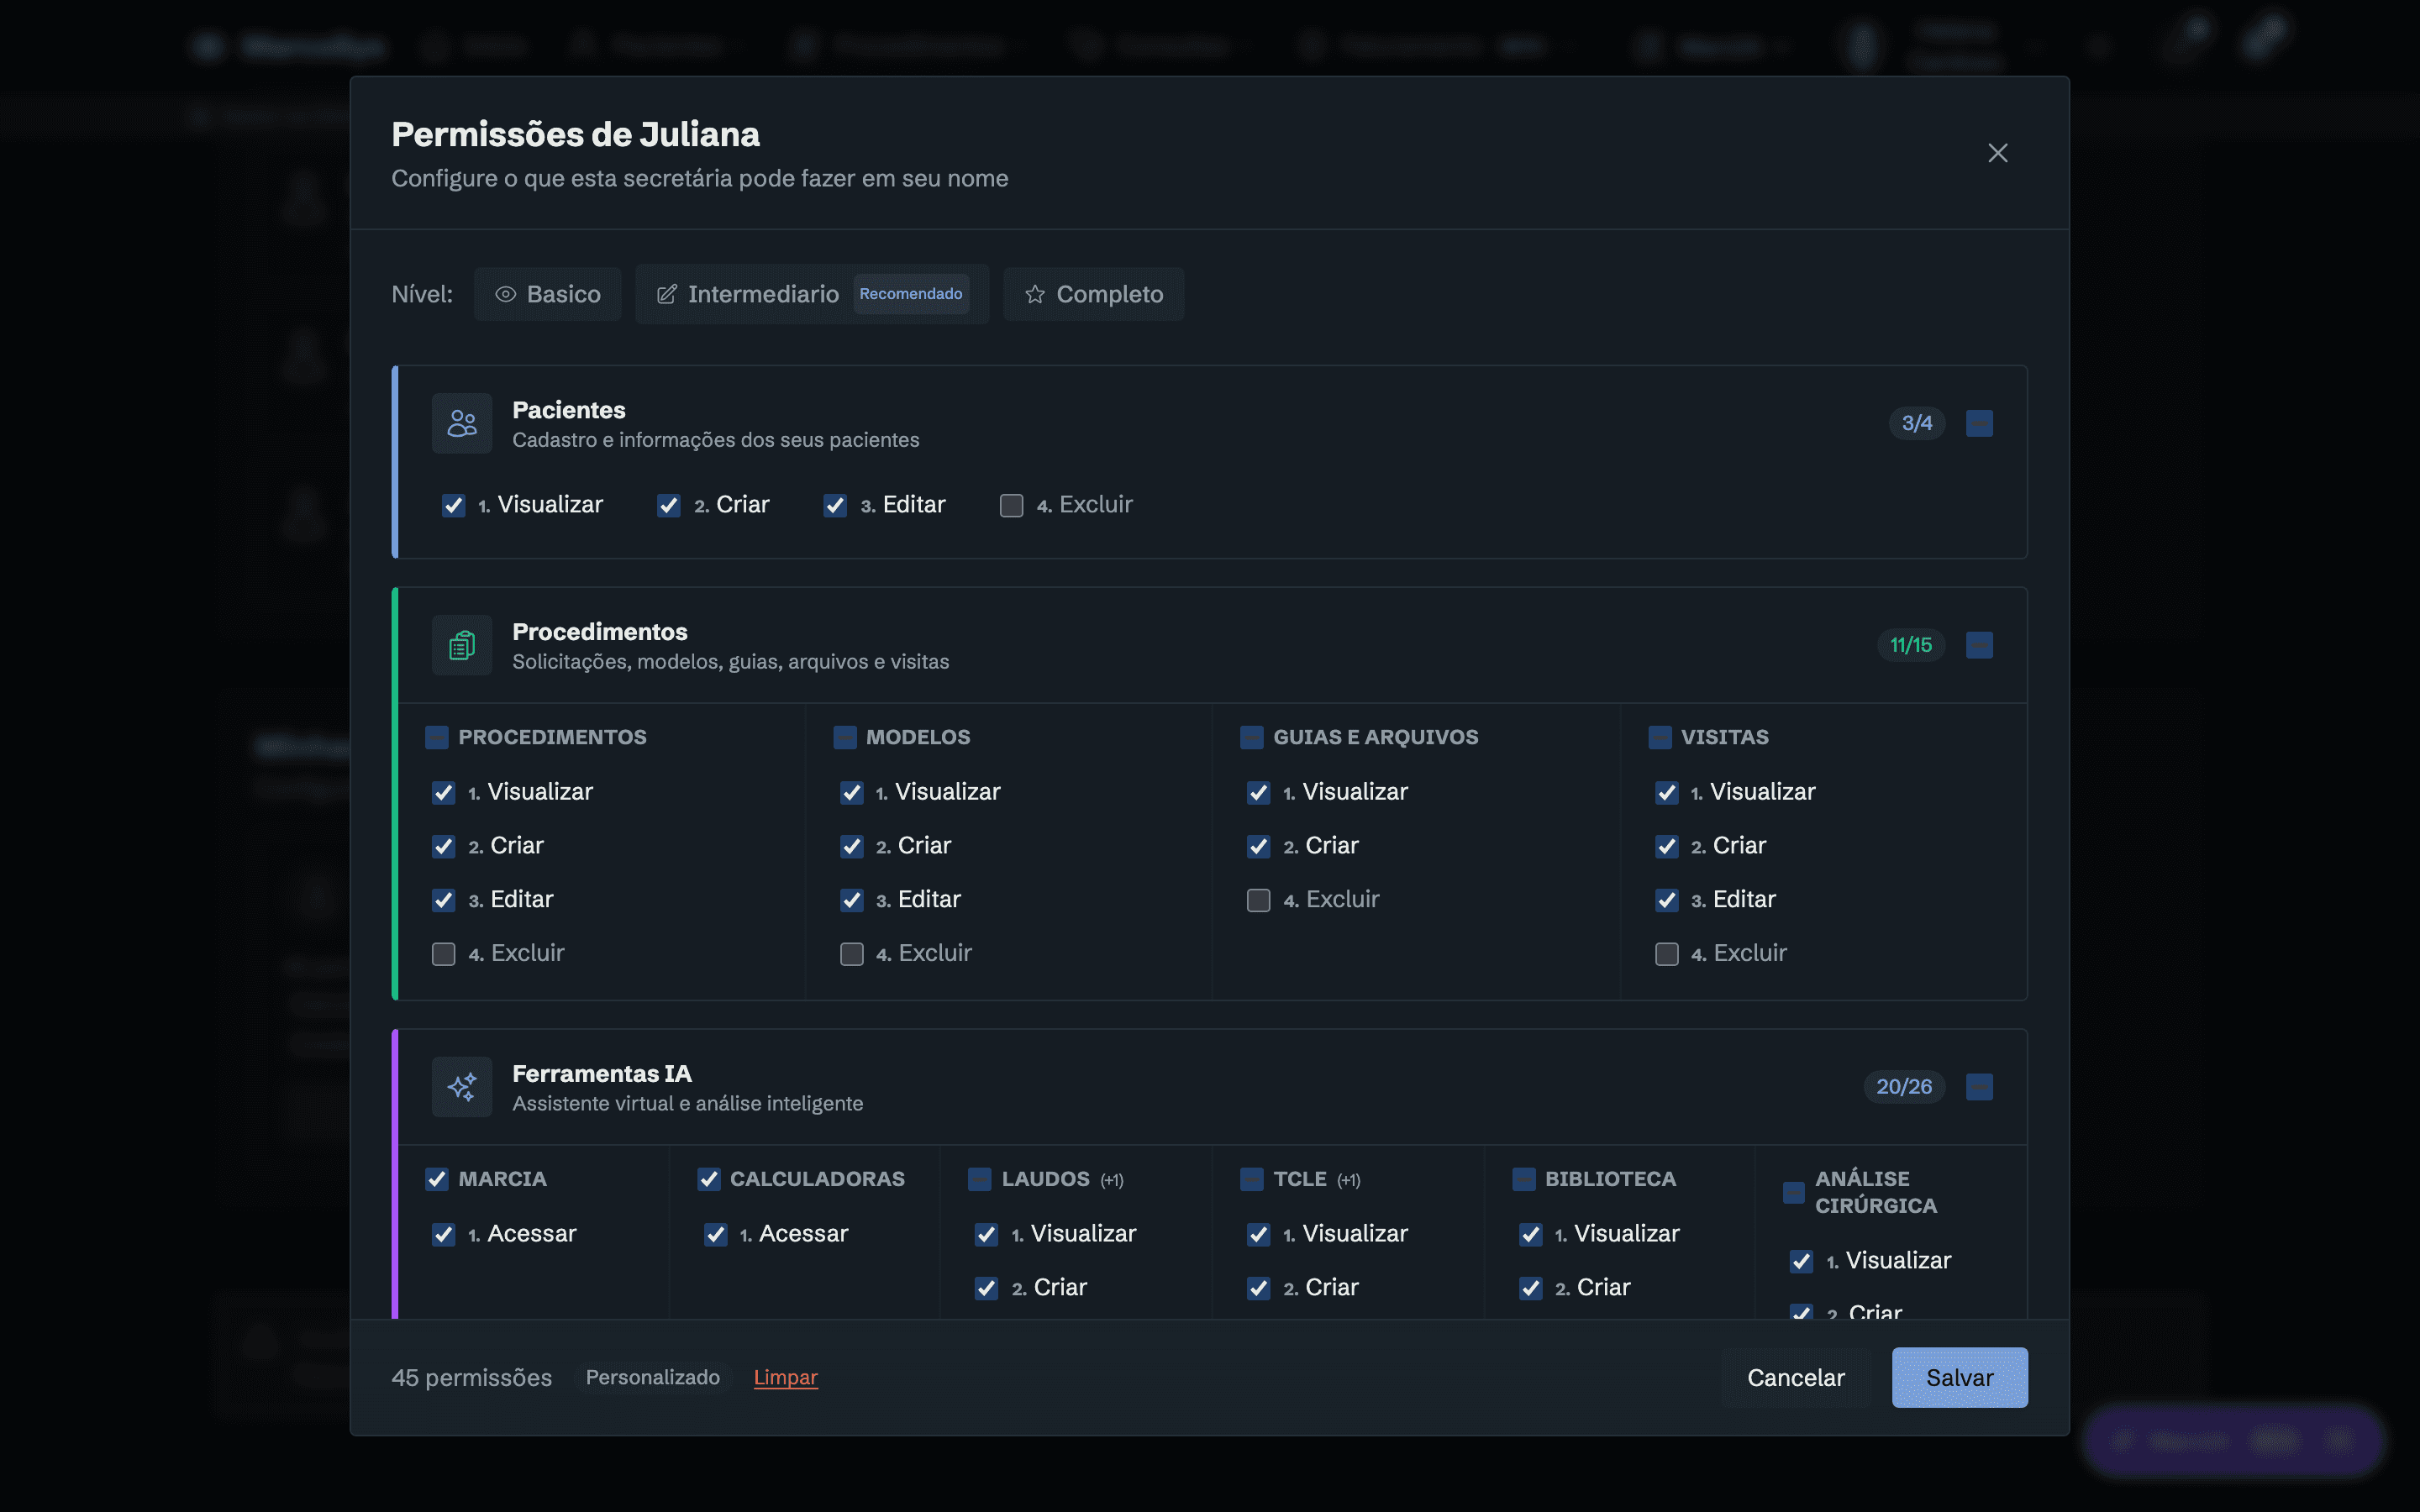Image resolution: width=2420 pixels, height=1512 pixels.
Task: Click the Ferramentas IA sparkle icon
Action: 462,1087
